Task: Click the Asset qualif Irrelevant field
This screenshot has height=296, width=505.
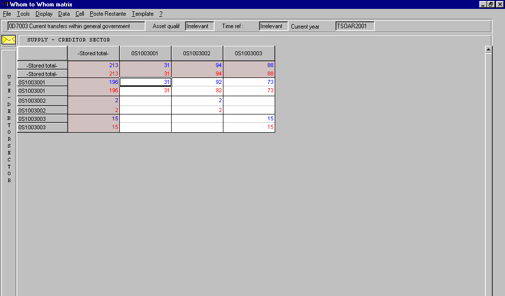Action: (200, 26)
